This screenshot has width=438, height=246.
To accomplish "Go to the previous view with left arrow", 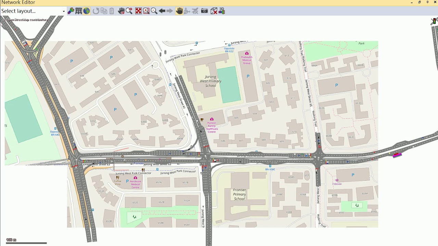I will (162, 11).
